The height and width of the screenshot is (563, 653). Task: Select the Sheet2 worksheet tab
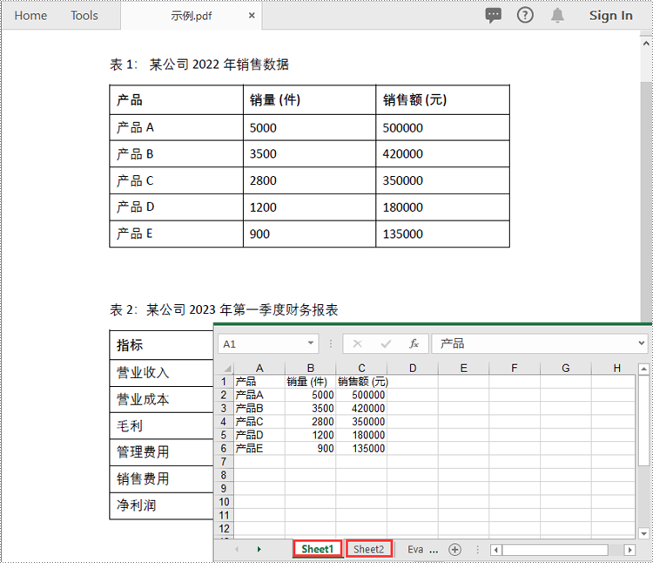368,549
